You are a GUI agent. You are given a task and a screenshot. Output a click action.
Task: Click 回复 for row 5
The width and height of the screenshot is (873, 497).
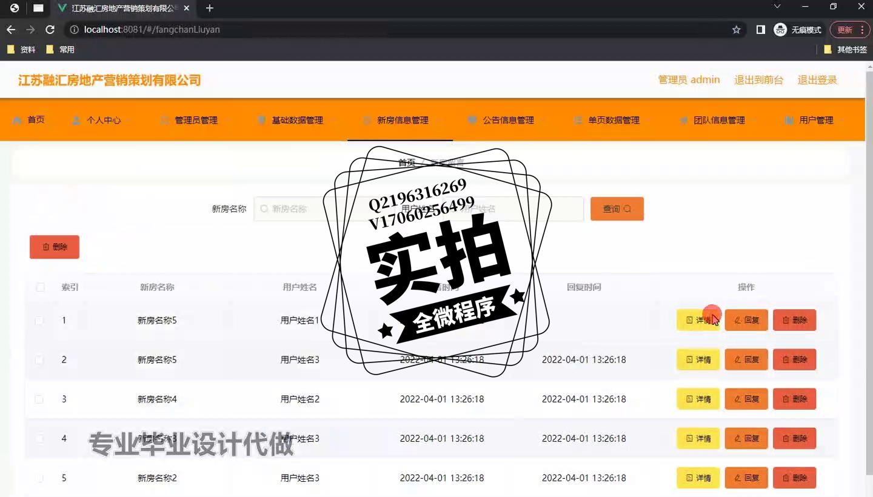coord(746,478)
